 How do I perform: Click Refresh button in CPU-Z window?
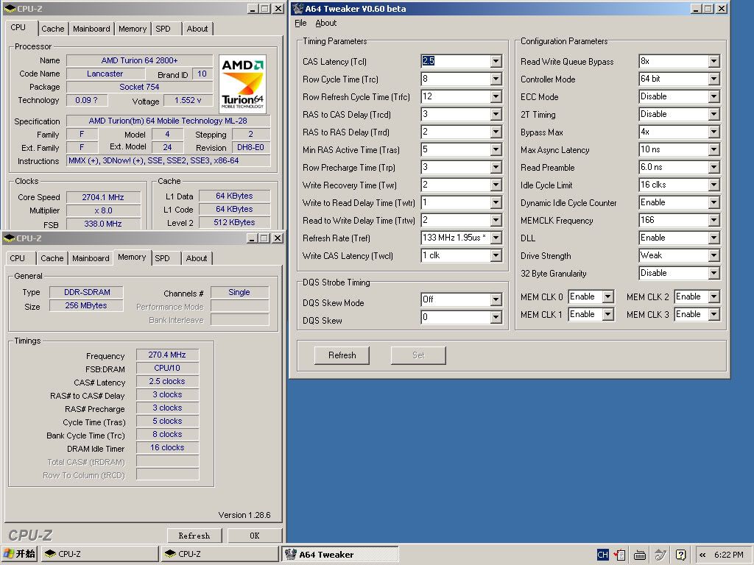tap(194, 536)
